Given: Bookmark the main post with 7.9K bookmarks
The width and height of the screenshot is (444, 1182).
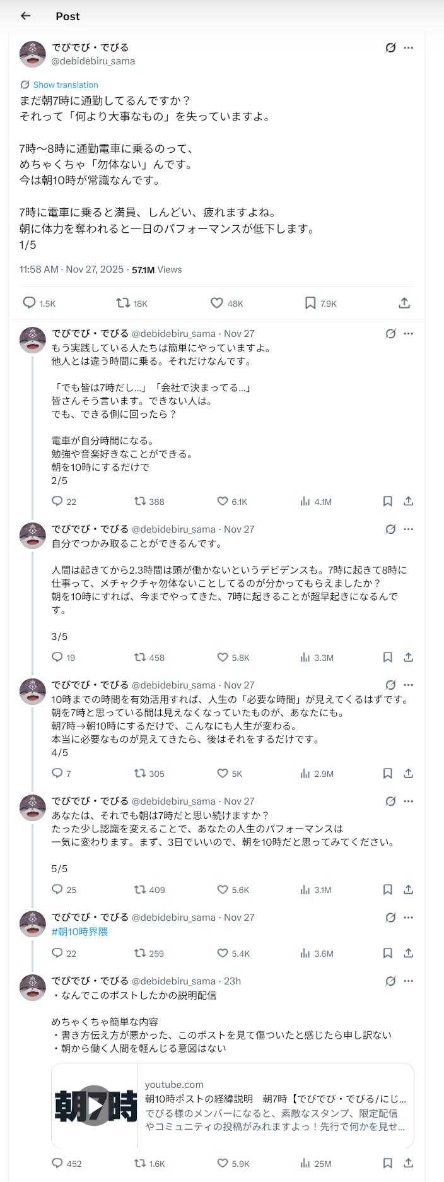Looking at the screenshot, I should pos(310,303).
